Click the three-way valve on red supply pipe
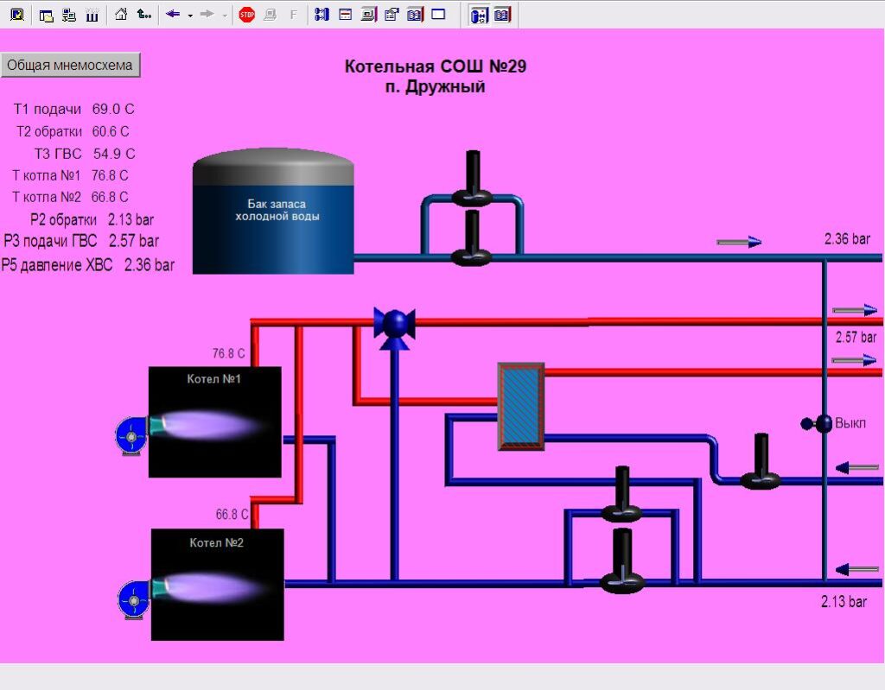Image resolution: width=885 pixels, height=690 pixels. (x=395, y=323)
